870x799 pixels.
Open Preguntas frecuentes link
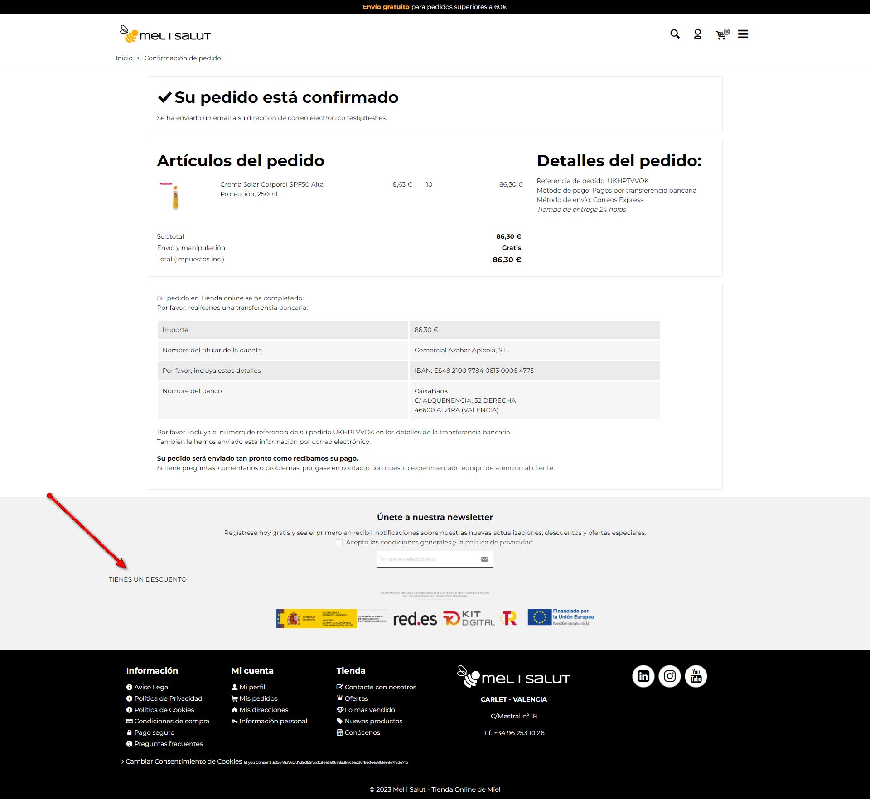click(x=168, y=744)
